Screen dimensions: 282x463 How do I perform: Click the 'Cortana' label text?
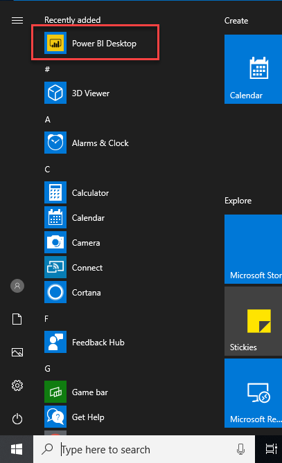coord(87,293)
